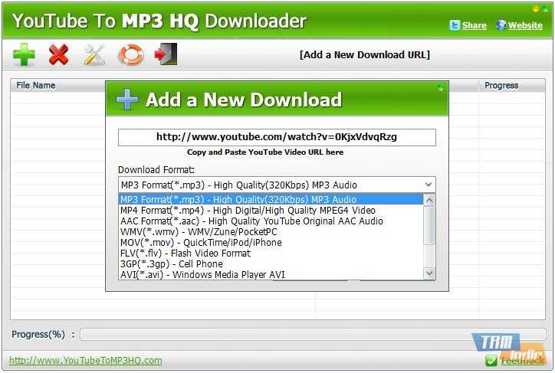Click the green check Feedback icon
Screen dimensions: 555x373
coord(491,360)
